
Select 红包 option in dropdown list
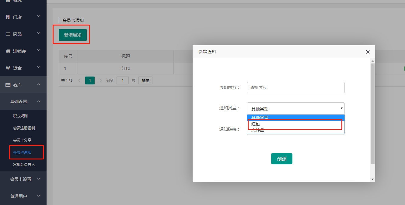[296, 124]
